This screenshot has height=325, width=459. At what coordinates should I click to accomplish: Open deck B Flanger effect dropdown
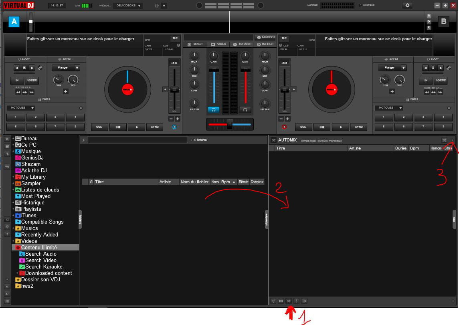click(x=392, y=68)
